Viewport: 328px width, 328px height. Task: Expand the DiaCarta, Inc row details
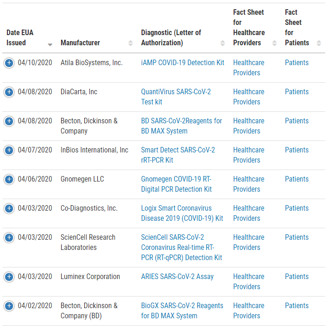pos(9,92)
